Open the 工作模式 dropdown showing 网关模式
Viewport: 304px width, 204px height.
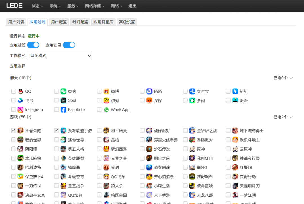click(x=60, y=55)
